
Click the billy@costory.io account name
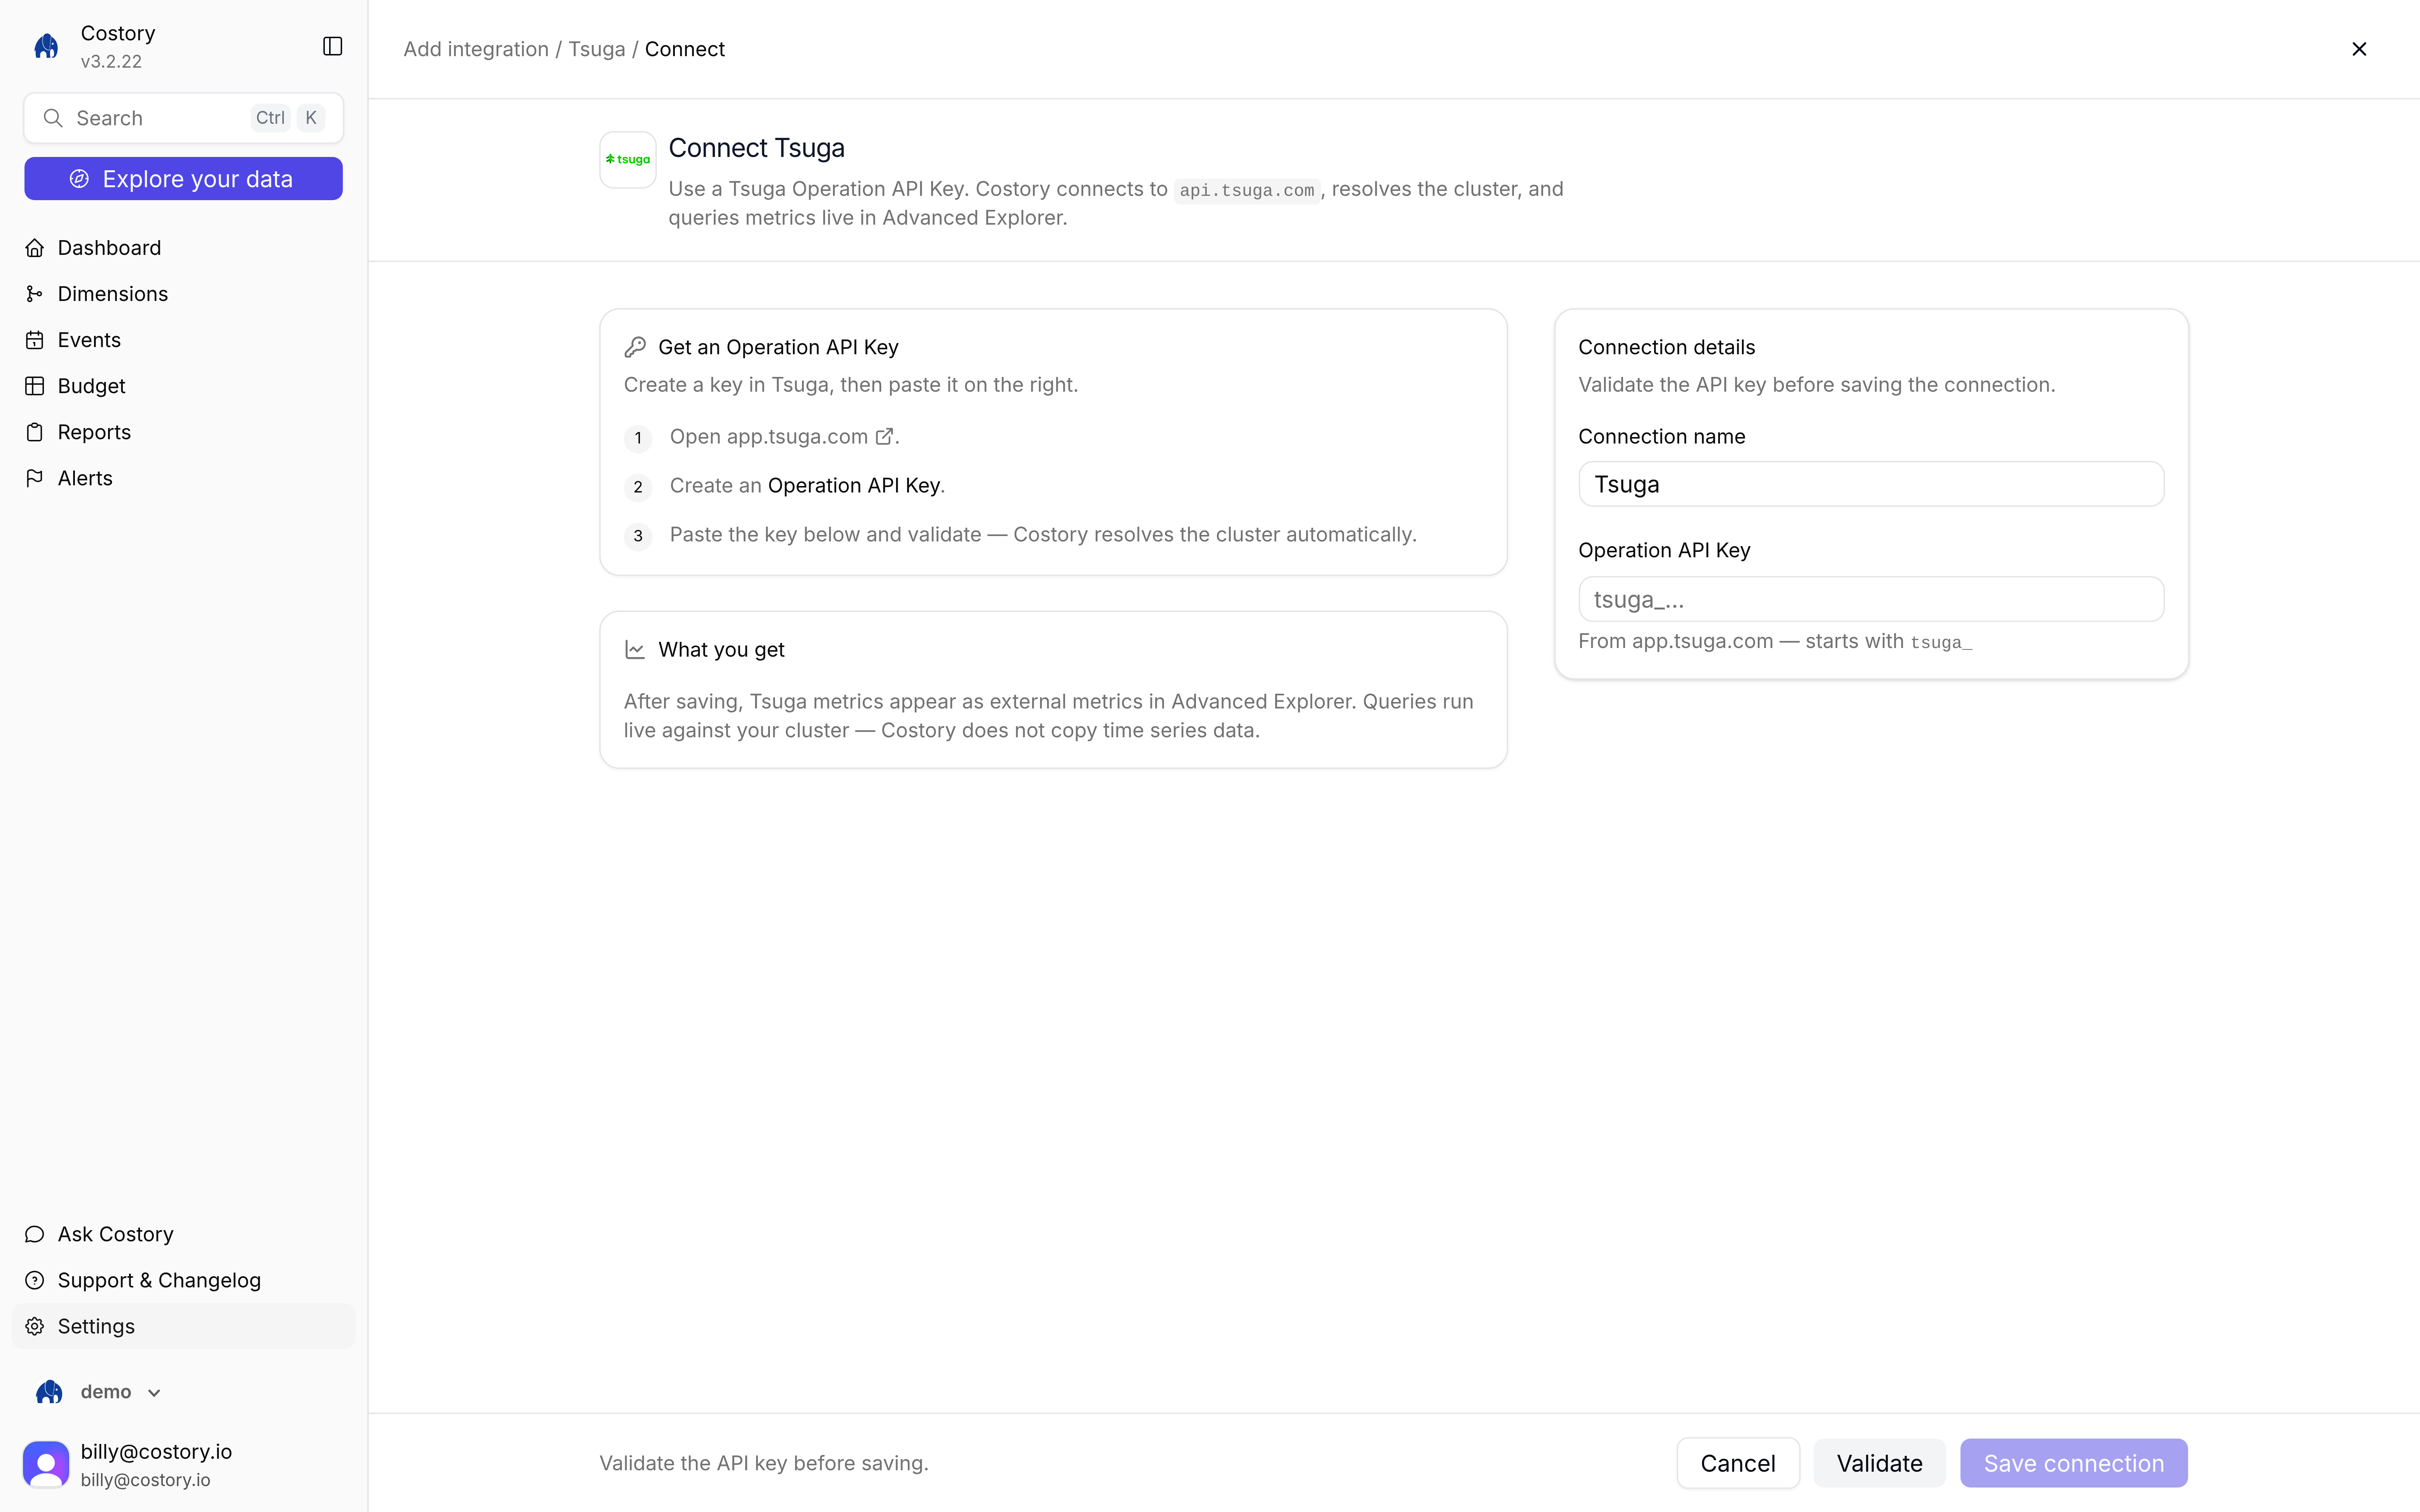(156, 1451)
